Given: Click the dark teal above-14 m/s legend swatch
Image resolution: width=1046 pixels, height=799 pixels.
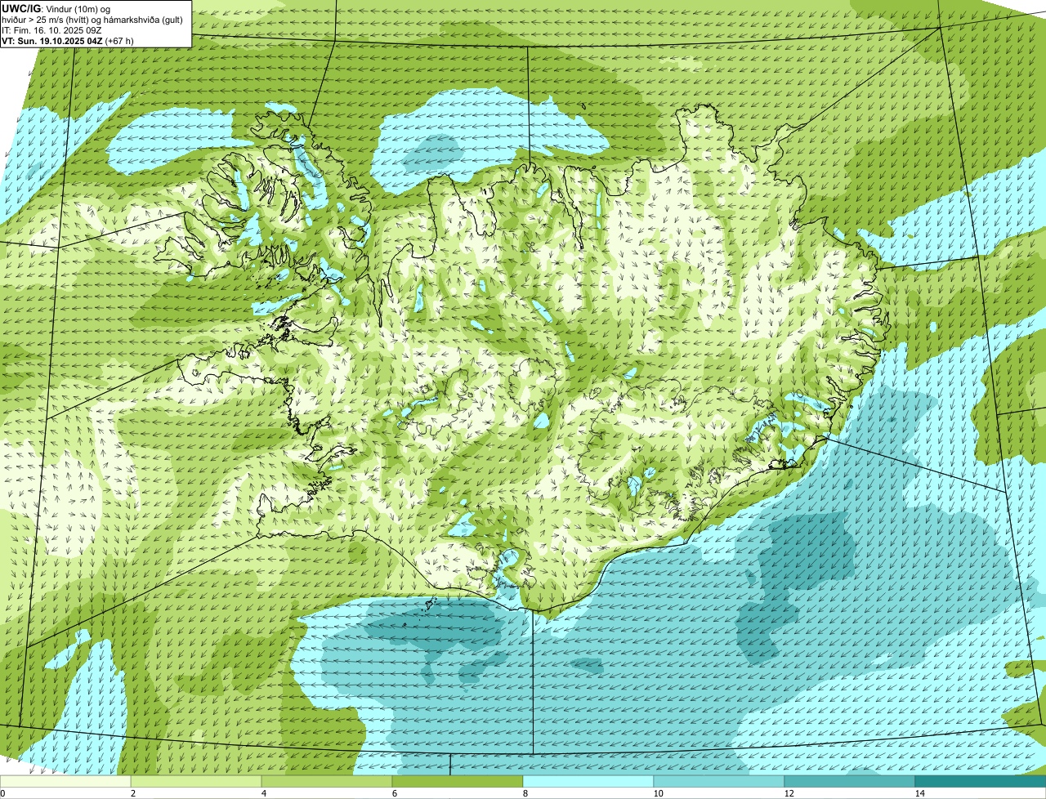Looking at the screenshot, I should point(981,781).
